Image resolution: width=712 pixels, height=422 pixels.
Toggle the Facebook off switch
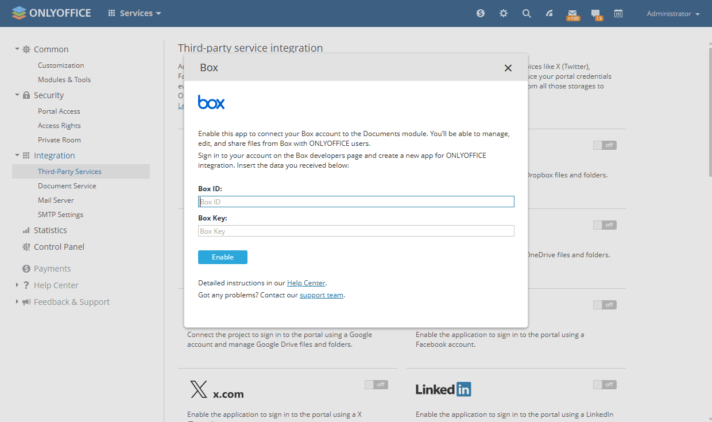point(605,305)
